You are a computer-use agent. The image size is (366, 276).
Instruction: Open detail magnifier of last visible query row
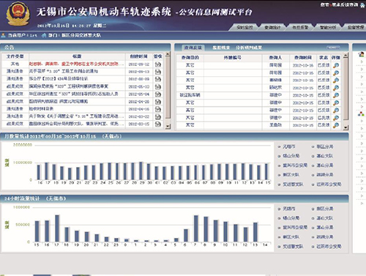pyautogui.click(x=336, y=125)
